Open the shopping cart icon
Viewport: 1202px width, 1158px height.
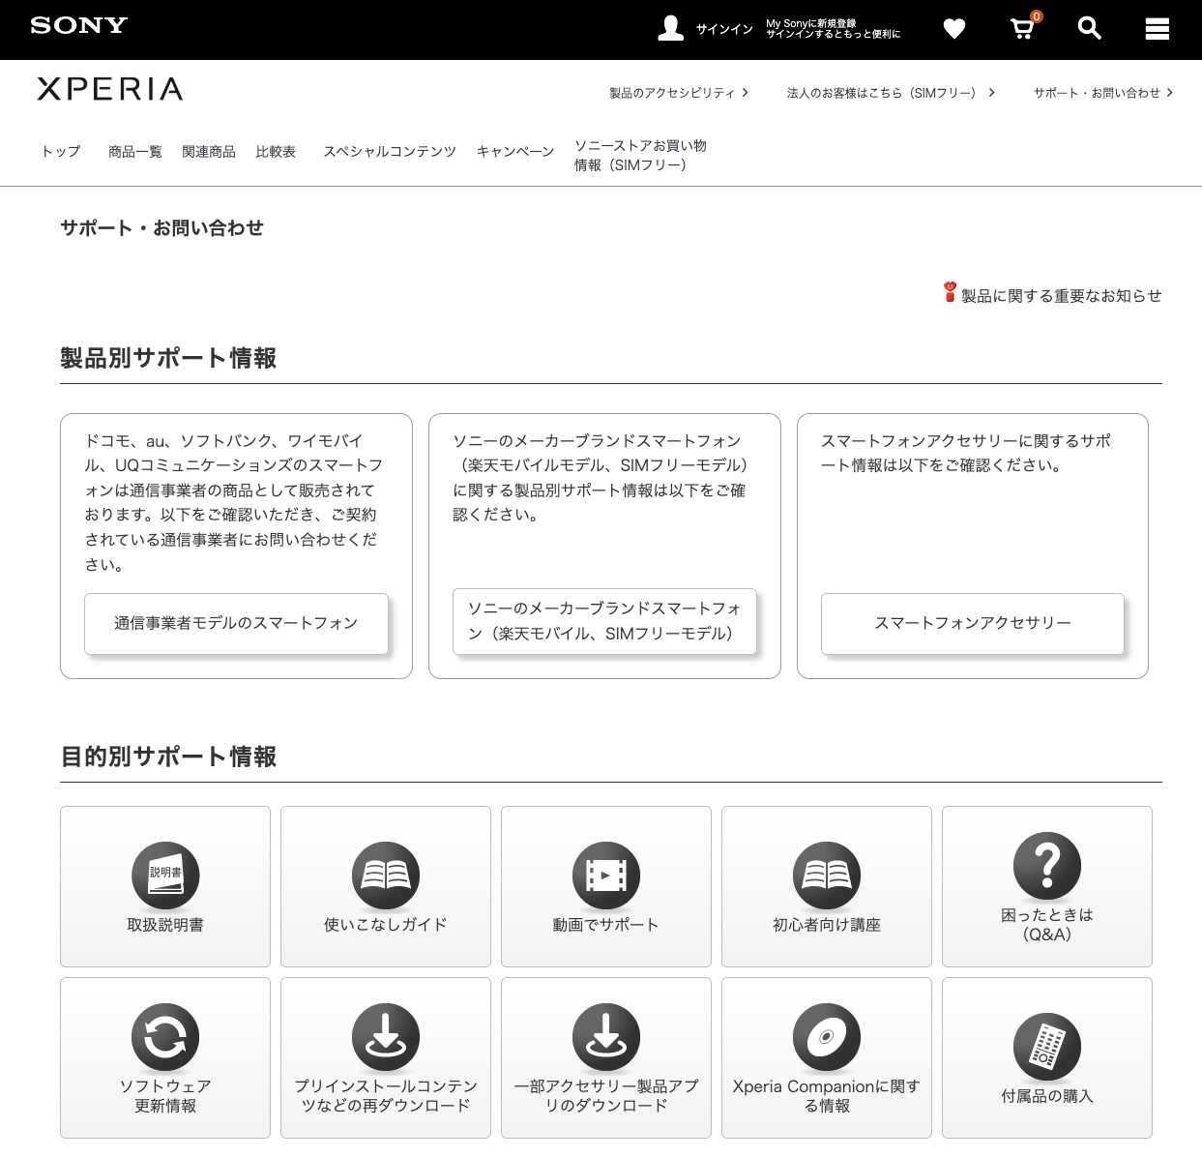(1022, 28)
